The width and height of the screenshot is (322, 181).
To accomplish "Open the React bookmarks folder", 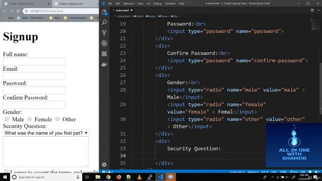I will (55, 18).
